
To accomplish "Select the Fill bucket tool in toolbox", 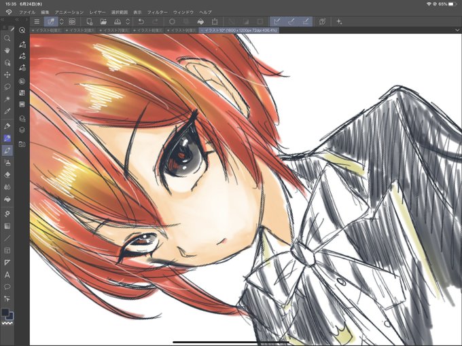I will [7, 199].
